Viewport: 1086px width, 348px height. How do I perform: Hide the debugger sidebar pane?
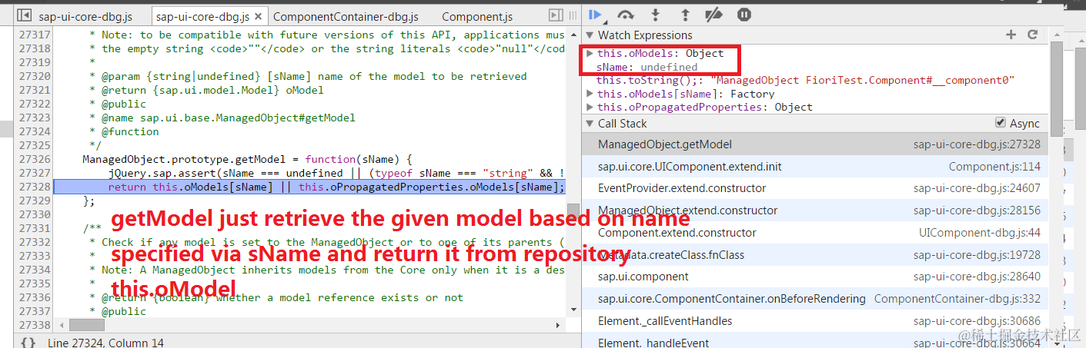click(x=556, y=15)
